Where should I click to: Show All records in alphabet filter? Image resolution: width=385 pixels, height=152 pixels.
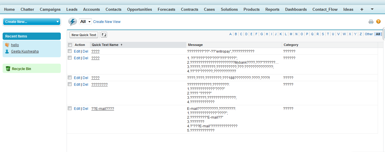tap(378, 34)
